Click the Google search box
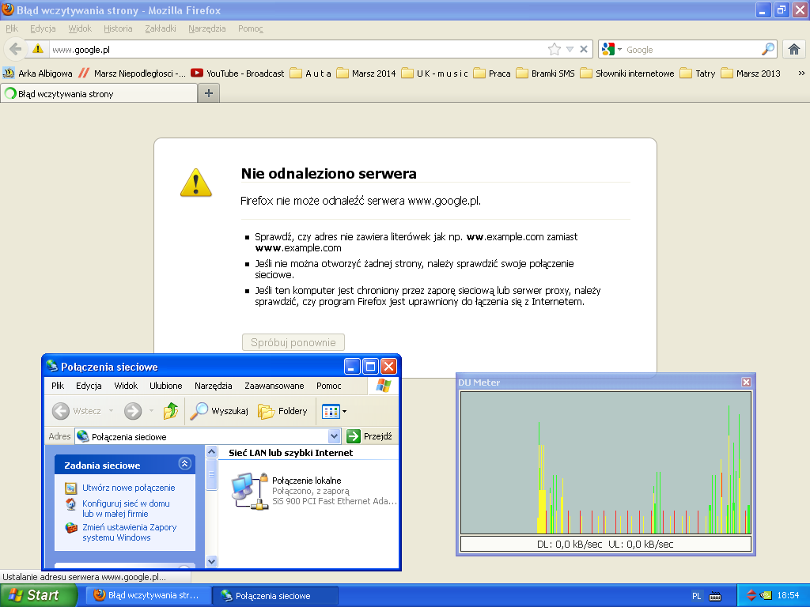Screen dimensions: 810x607 click(692, 50)
